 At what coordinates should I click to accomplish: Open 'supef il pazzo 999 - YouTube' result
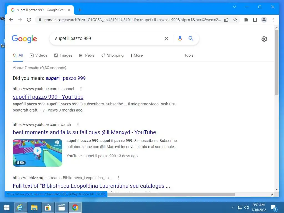pos(48,97)
